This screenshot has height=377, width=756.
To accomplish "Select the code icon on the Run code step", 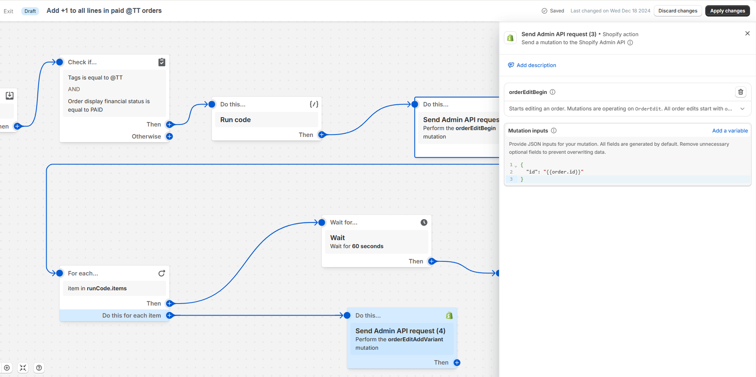I will click(x=314, y=104).
